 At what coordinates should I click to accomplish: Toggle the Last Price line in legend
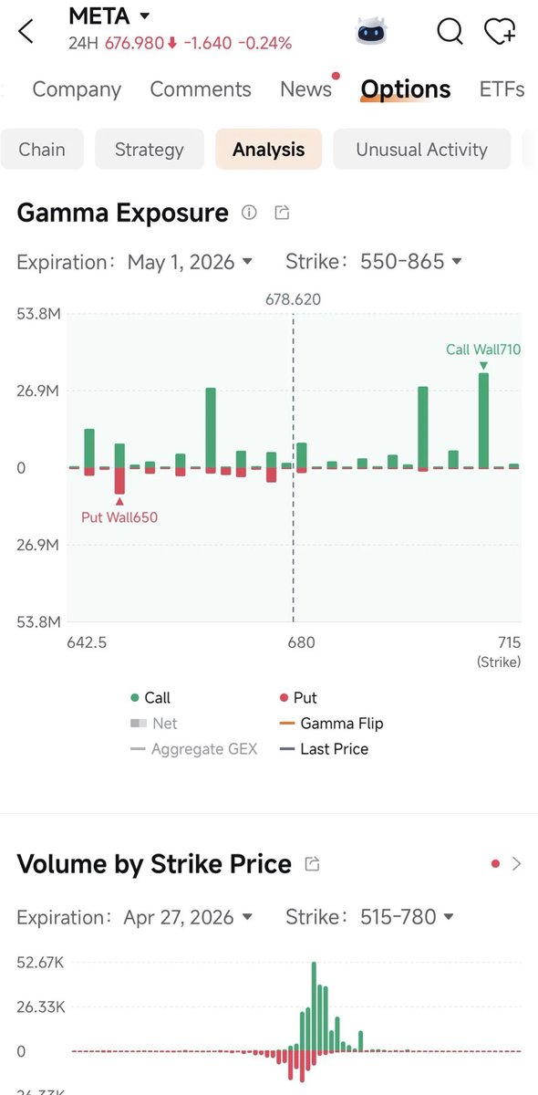(324, 748)
